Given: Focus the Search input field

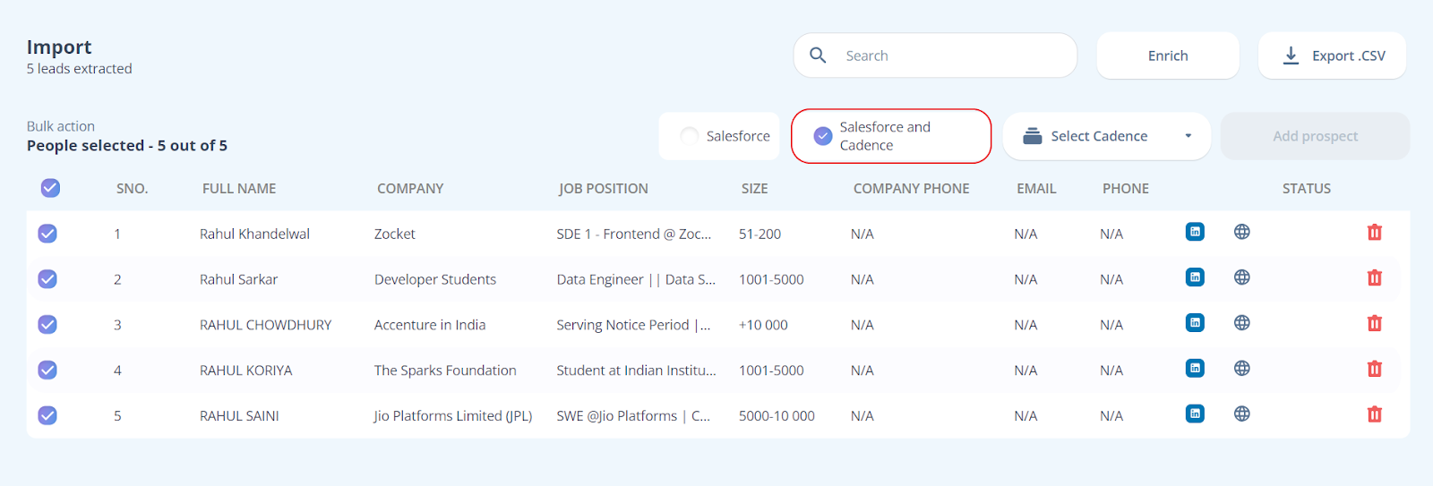Looking at the screenshot, I should (935, 55).
